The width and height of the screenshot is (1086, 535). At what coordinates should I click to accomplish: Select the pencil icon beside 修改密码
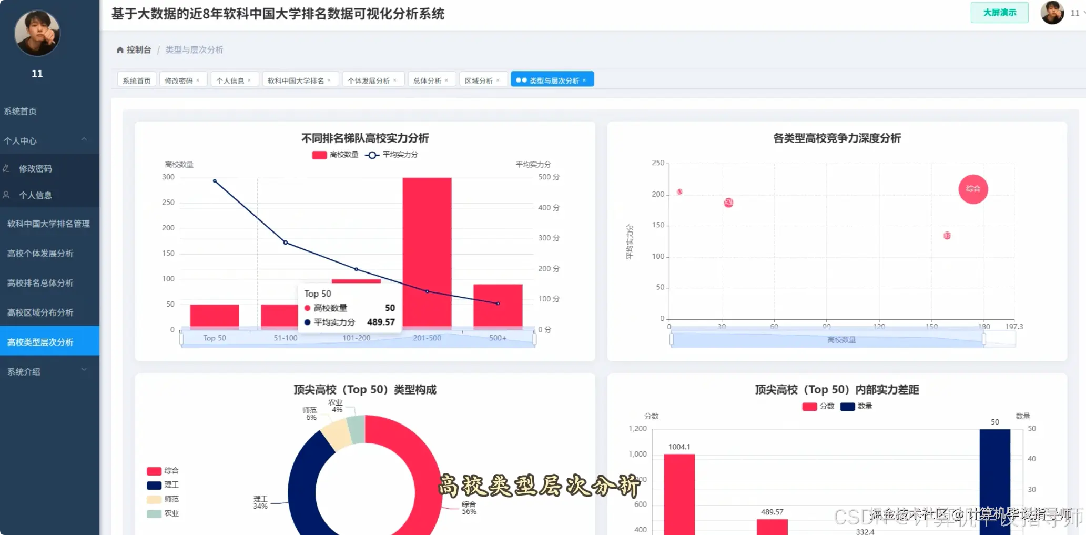[x=7, y=168]
